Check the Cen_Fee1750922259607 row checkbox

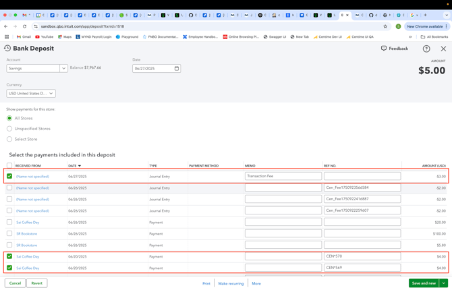pyautogui.click(x=9, y=210)
